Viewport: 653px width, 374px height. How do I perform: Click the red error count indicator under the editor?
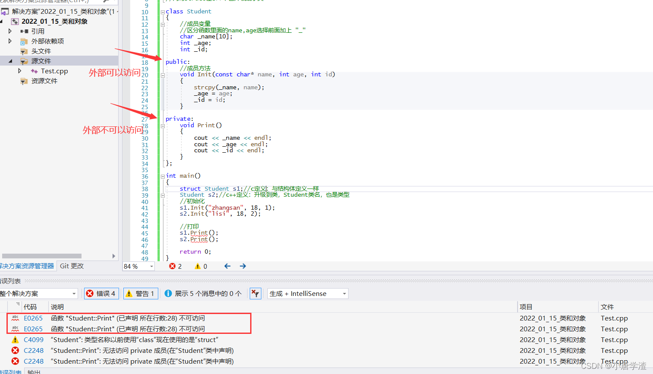tap(176, 266)
